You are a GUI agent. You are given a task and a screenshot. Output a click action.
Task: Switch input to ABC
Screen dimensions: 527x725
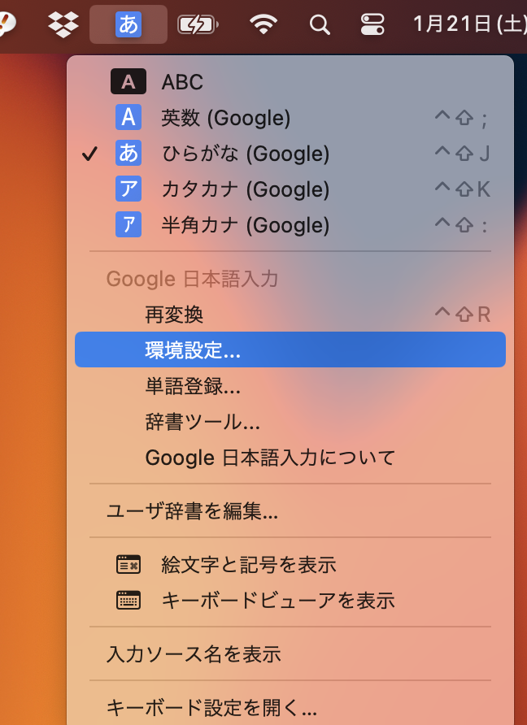182,82
